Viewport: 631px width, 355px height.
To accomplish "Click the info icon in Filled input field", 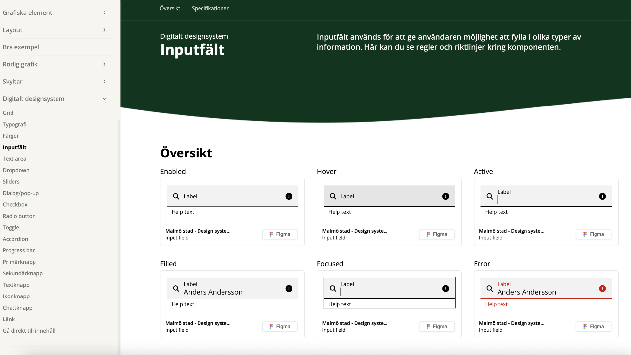I will (289, 289).
